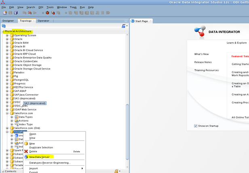Open the Window menu

(62, 7)
